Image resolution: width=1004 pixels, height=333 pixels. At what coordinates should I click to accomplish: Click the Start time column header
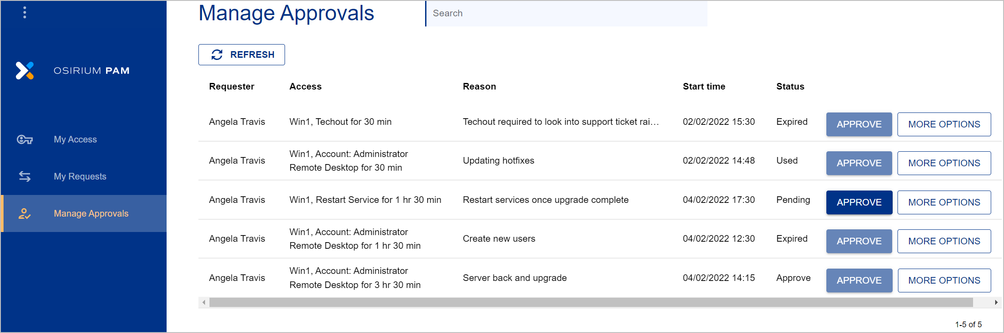point(704,86)
